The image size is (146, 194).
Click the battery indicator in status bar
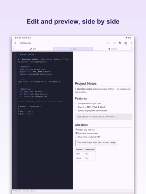click(x=129, y=38)
